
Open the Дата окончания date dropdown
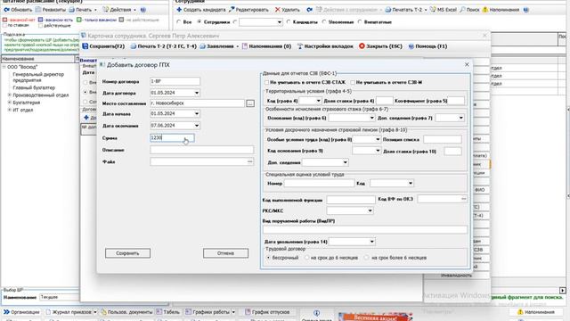[196, 126]
